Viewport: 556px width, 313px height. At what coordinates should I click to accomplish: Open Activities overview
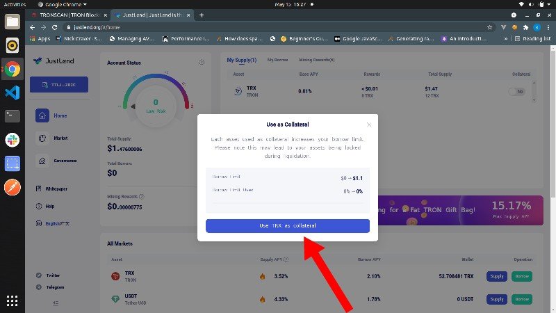pyautogui.click(x=15, y=4)
